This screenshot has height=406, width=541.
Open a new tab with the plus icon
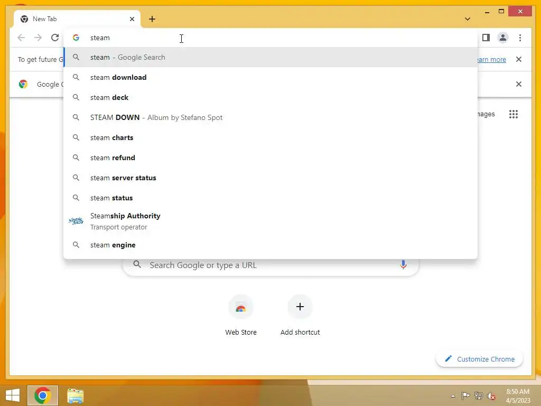[x=152, y=19]
